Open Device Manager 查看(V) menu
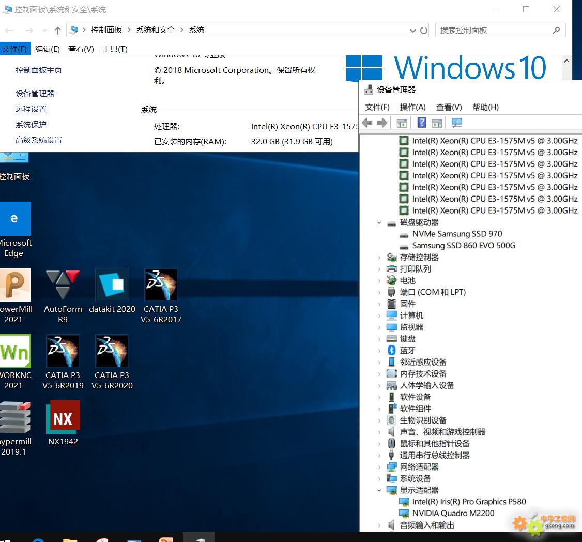The width and height of the screenshot is (582, 542). (x=449, y=108)
